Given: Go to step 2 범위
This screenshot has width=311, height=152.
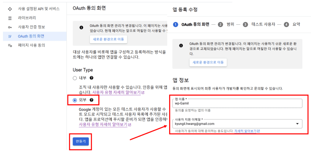Looking at the screenshot, I should click(x=226, y=25).
